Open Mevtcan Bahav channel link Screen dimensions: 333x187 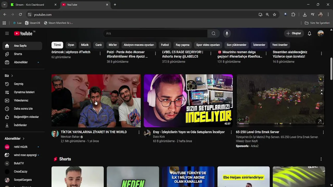click(70, 137)
